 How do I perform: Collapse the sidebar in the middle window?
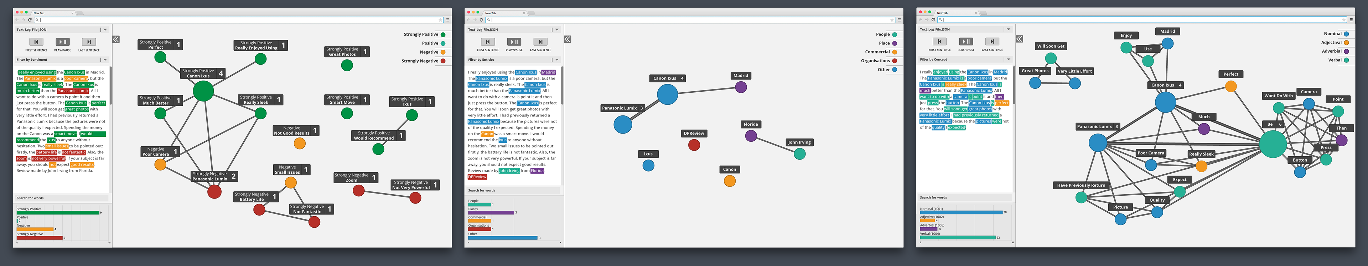point(567,39)
